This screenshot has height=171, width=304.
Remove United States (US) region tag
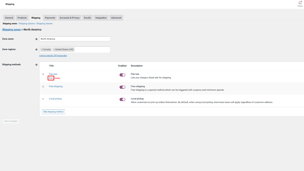(x=54, y=50)
